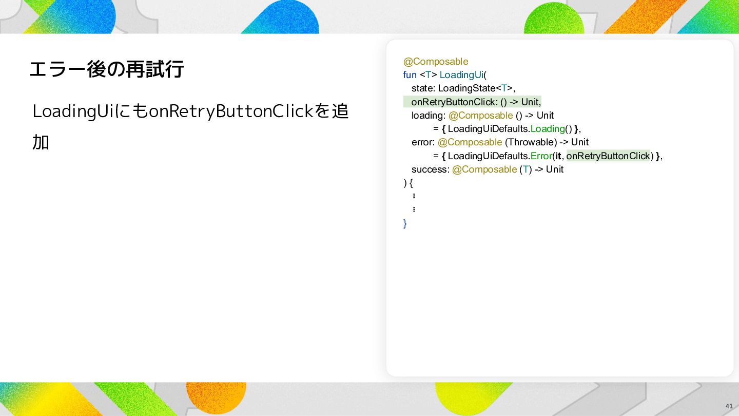739x416 pixels.
Task: Click the error: @Composable (Throwable) line
Action: coord(500,142)
